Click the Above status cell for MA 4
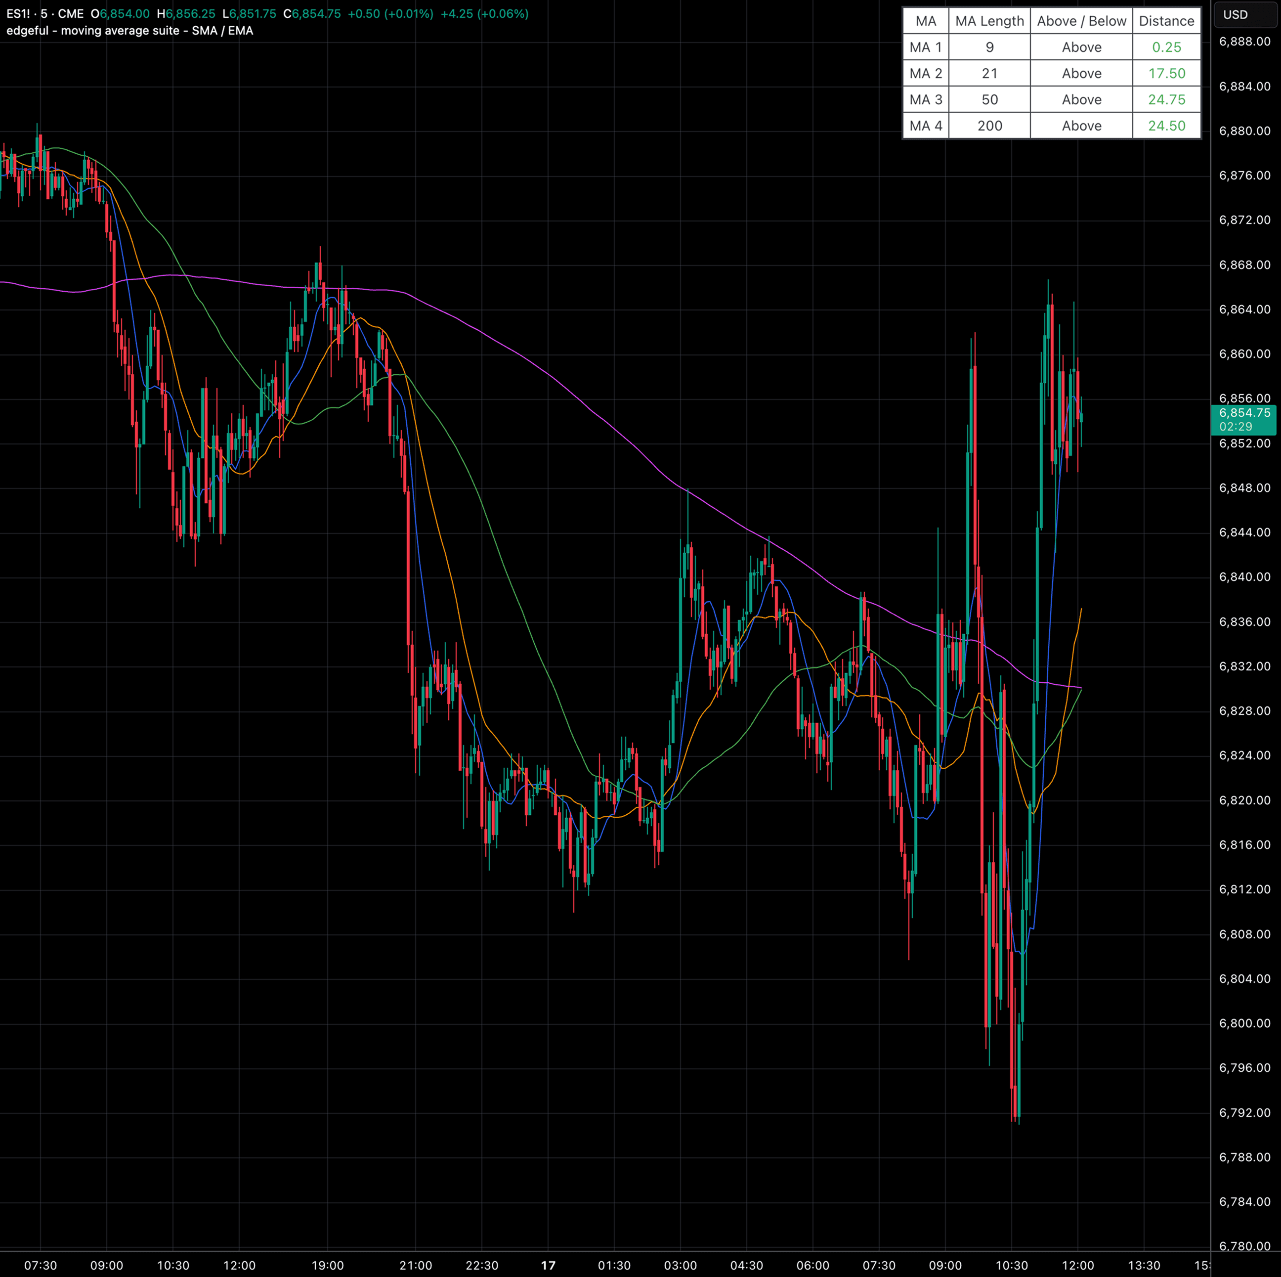This screenshot has height=1277, width=1281. tap(1081, 126)
